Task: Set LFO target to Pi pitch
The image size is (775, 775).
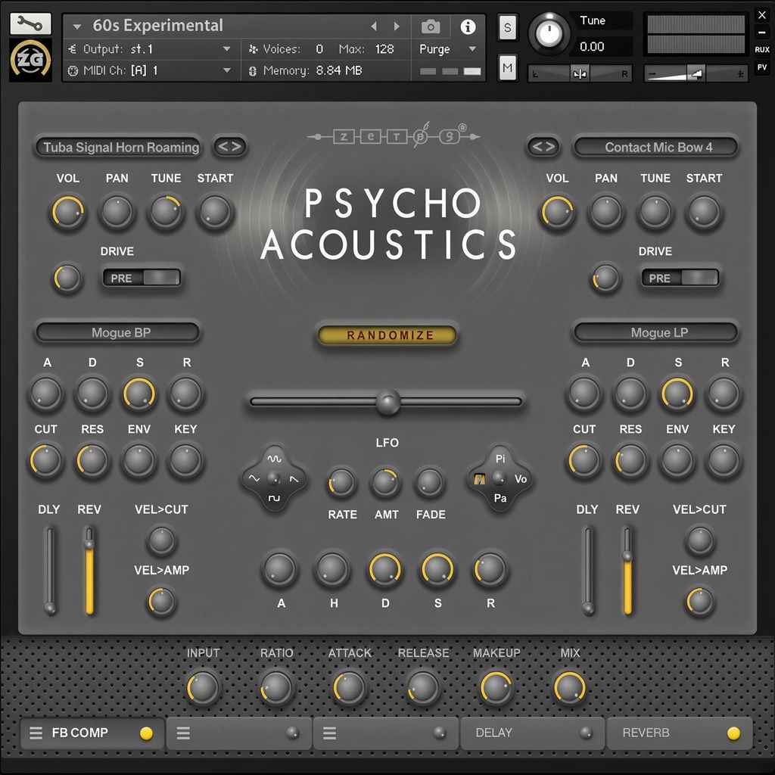Action: (500, 459)
